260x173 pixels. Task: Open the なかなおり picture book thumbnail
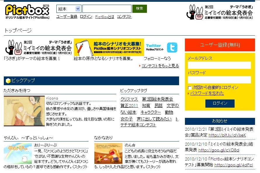108,153
